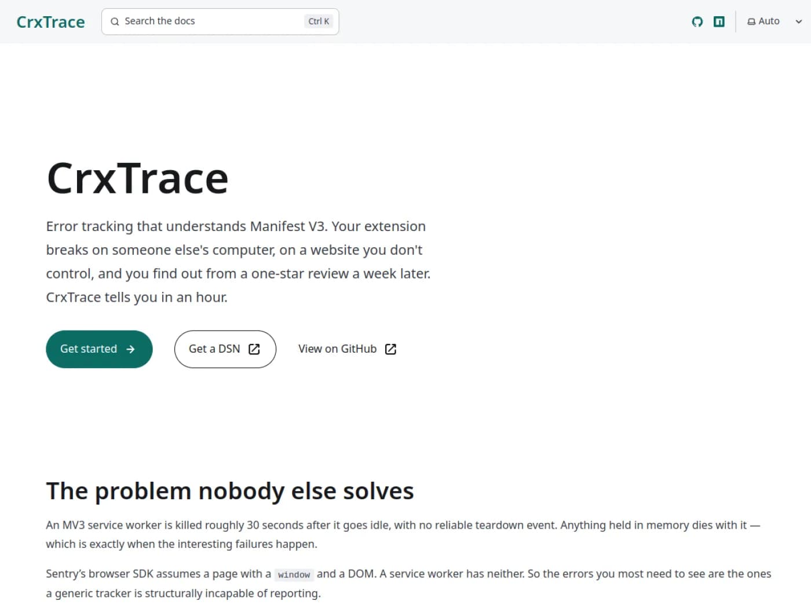
Task: Click the text "a generic tracker is structurally incapable of reporting."
Action: 183,594
